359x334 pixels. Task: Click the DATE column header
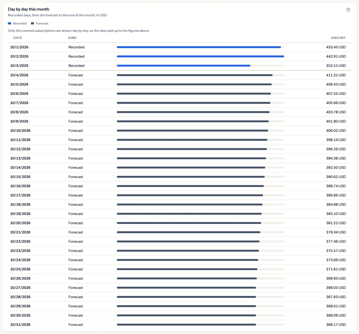tap(18, 38)
